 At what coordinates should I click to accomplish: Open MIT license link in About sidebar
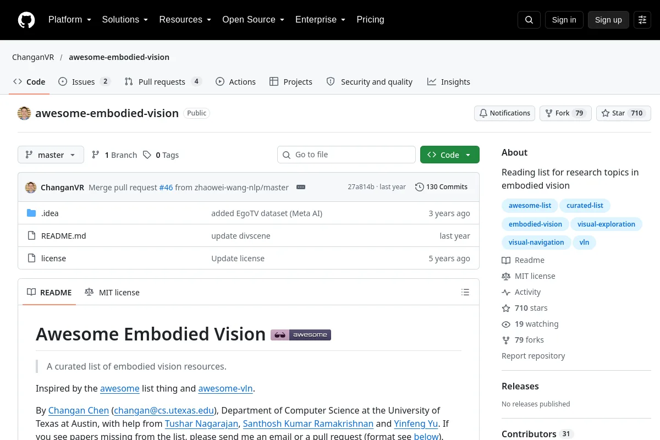point(529,276)
